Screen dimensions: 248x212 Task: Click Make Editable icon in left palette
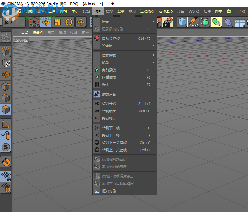[6, 37]
